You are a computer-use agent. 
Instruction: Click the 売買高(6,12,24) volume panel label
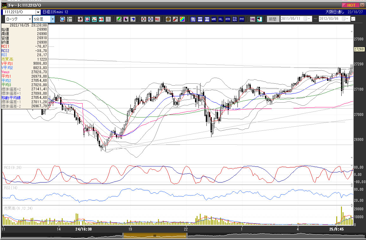(18, 208)
